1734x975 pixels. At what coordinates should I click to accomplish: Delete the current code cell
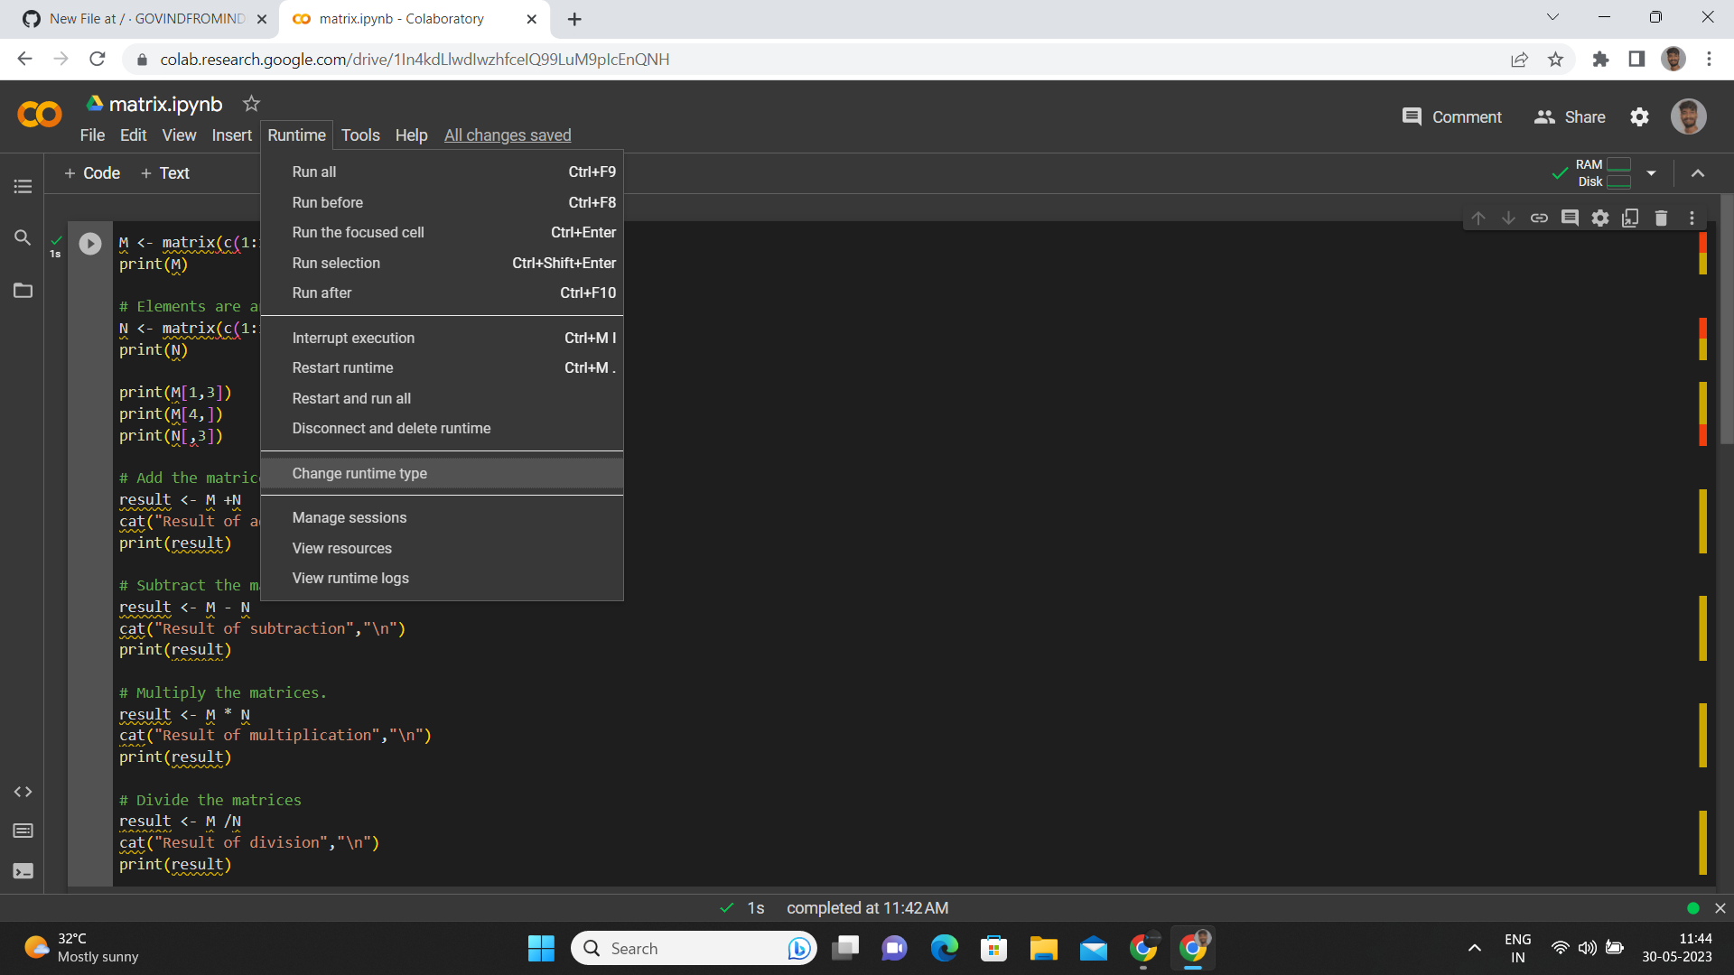(x=1662, y=218)
